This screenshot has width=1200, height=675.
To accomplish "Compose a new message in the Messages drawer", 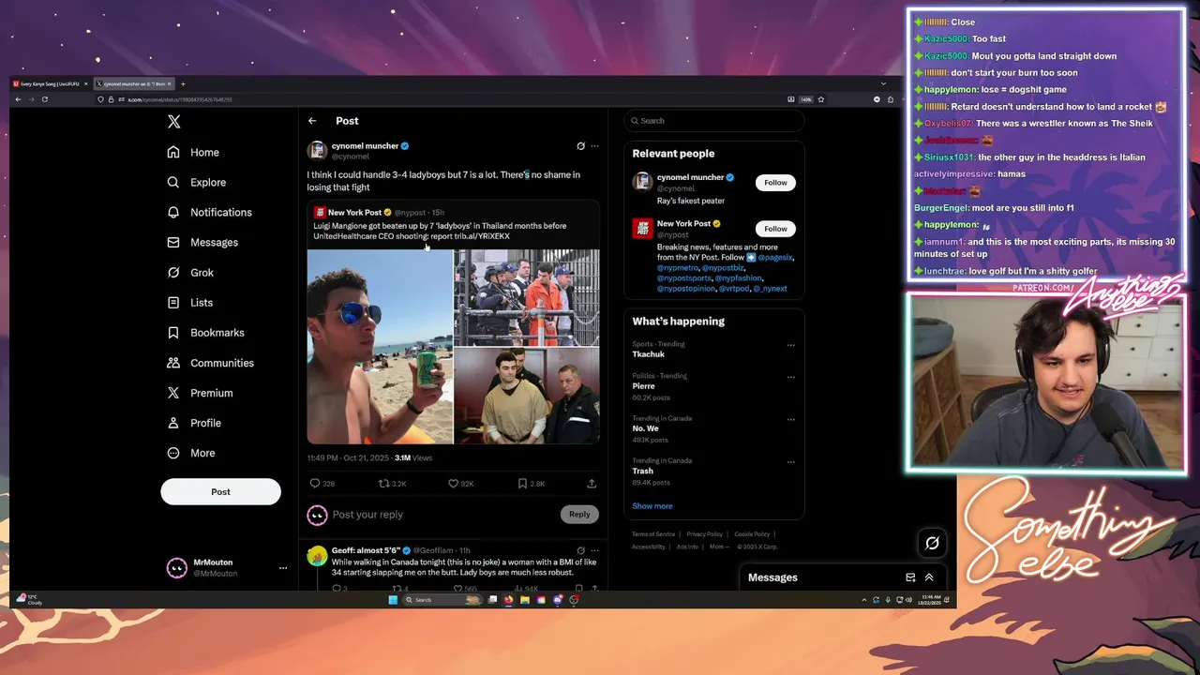I will click(910, 577).
